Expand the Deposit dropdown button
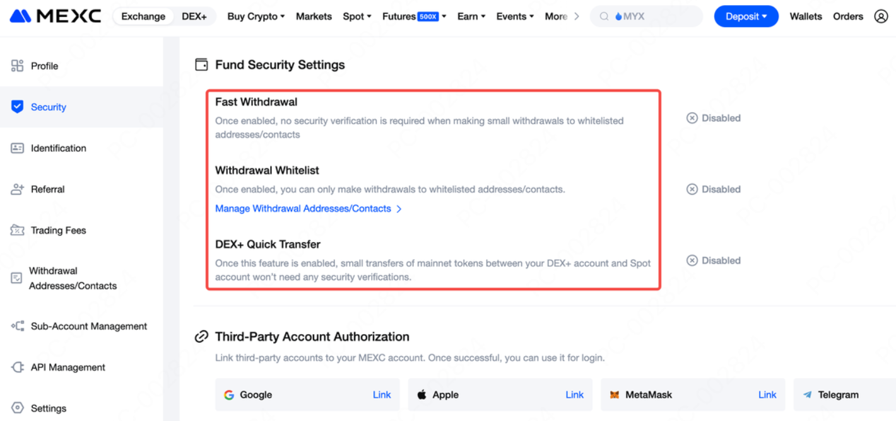This screenshot has height=421, width=896. click(746, 16)
